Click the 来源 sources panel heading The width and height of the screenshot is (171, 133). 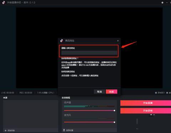(5, 97)
